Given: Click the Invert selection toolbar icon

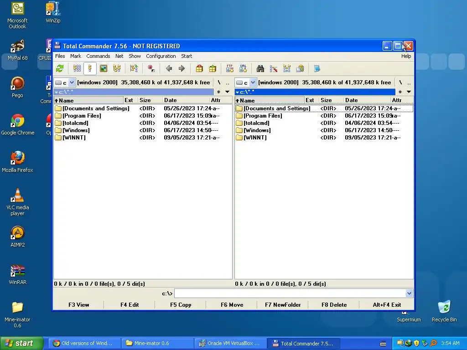Looking at the screenshot, I should pyautogui.click(x=134, y=69).
